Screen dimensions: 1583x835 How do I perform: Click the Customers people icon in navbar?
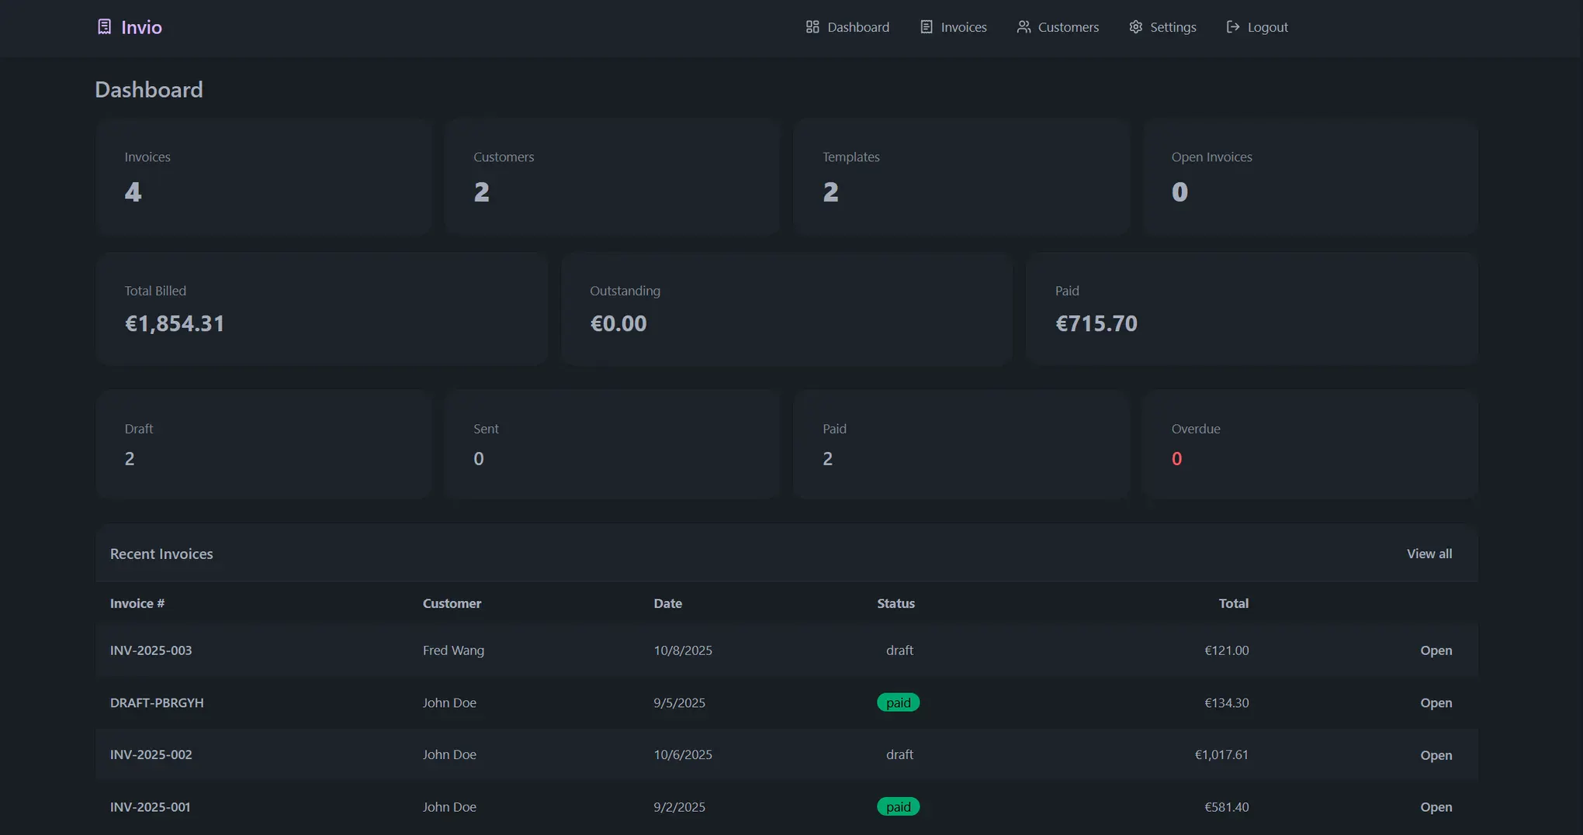tap(1024, 27)
